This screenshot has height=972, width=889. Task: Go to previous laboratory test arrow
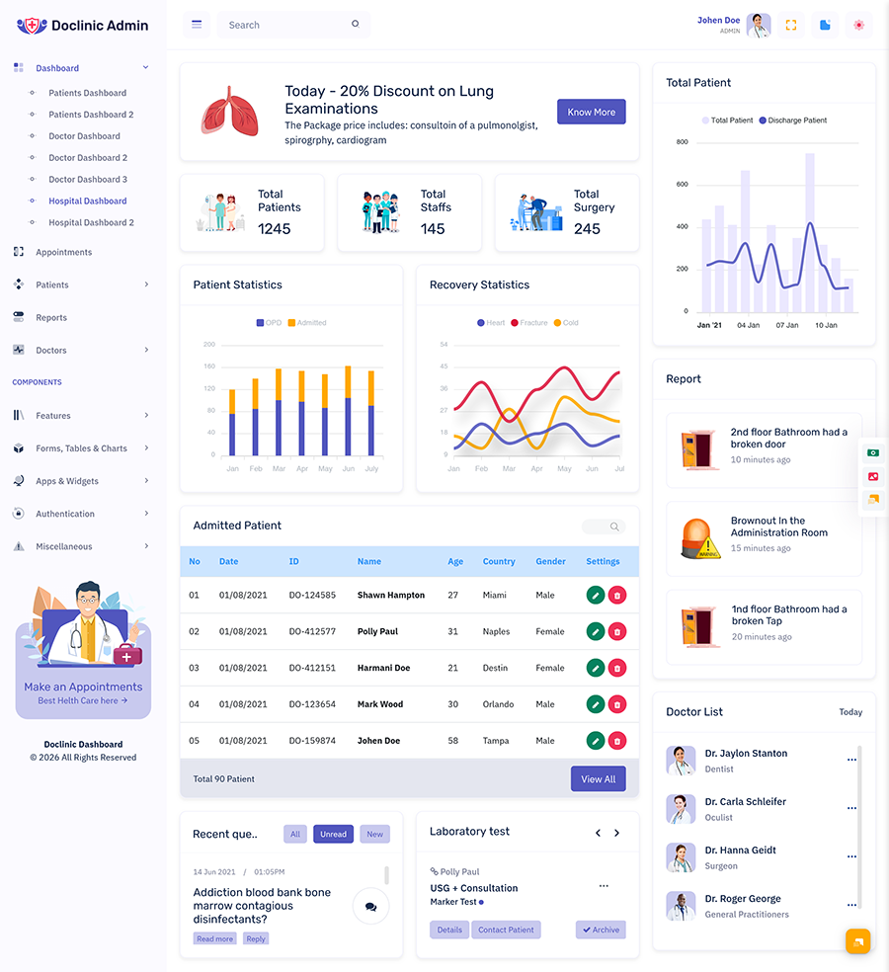click(598, 833)
